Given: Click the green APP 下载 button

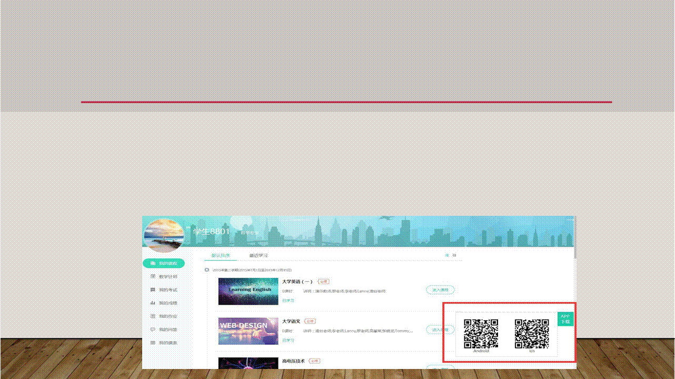Looking at the screenshot, I should coord(565,319).
